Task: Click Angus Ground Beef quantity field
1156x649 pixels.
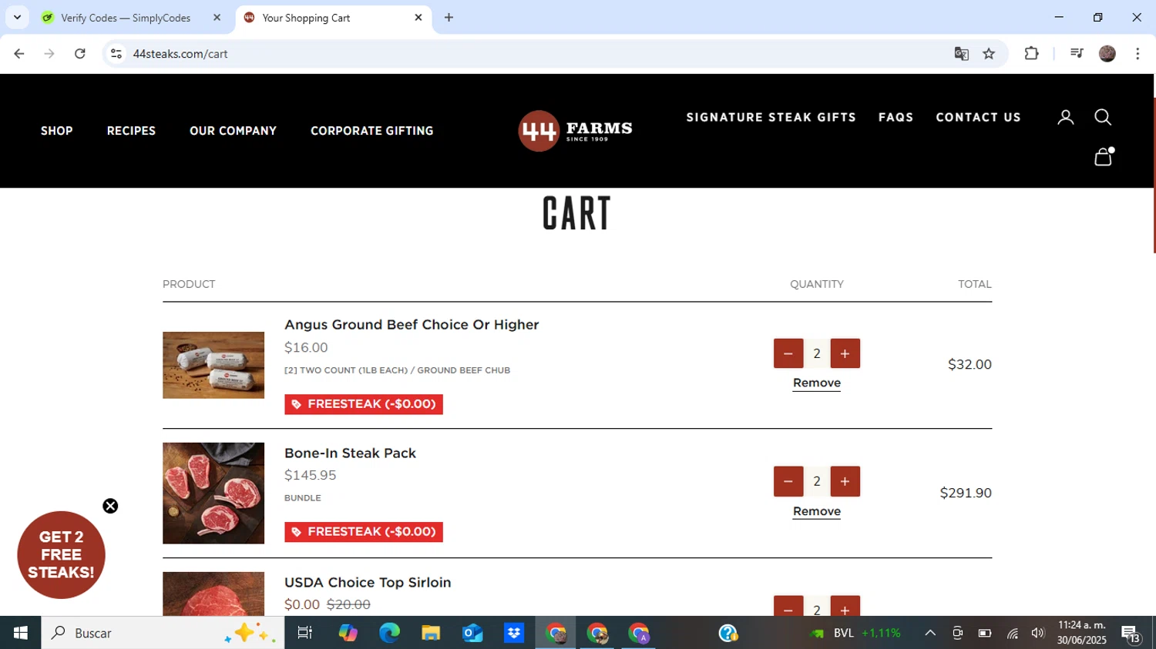Action: coord(817,353)
